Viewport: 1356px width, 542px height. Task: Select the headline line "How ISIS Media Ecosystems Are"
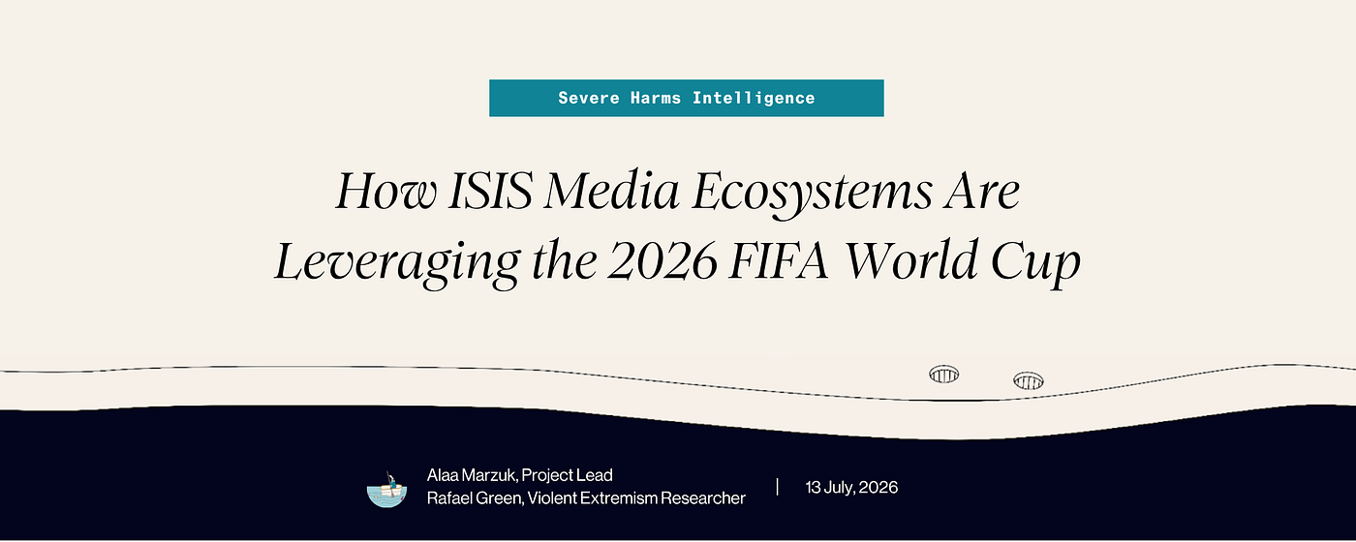678,193
